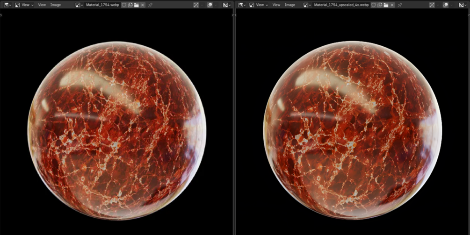470x235 pixels.
Task: Click the Material_1754.webp image name field
Action: click(102, 5)
